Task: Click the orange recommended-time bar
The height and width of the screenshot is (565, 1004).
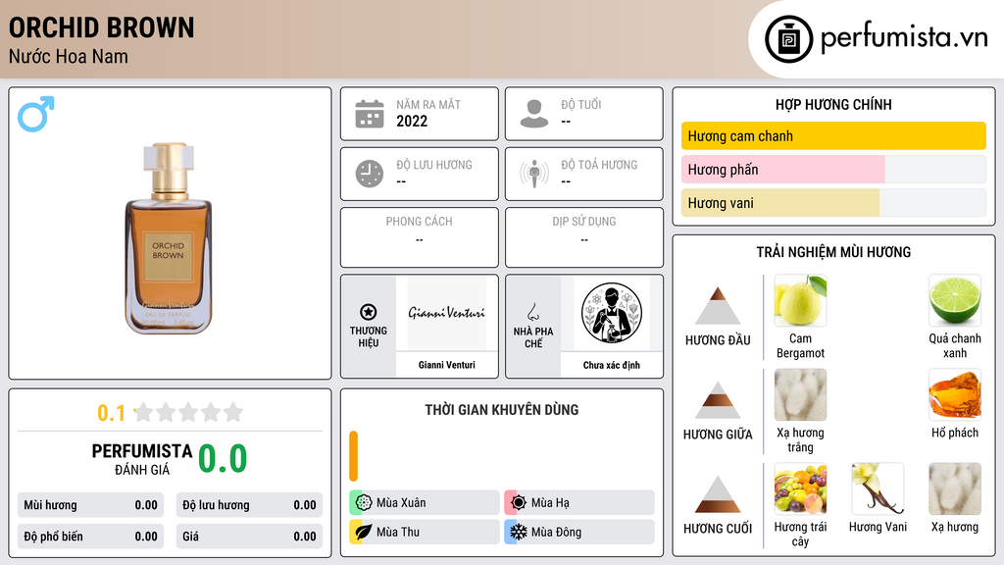Action: 353,456
